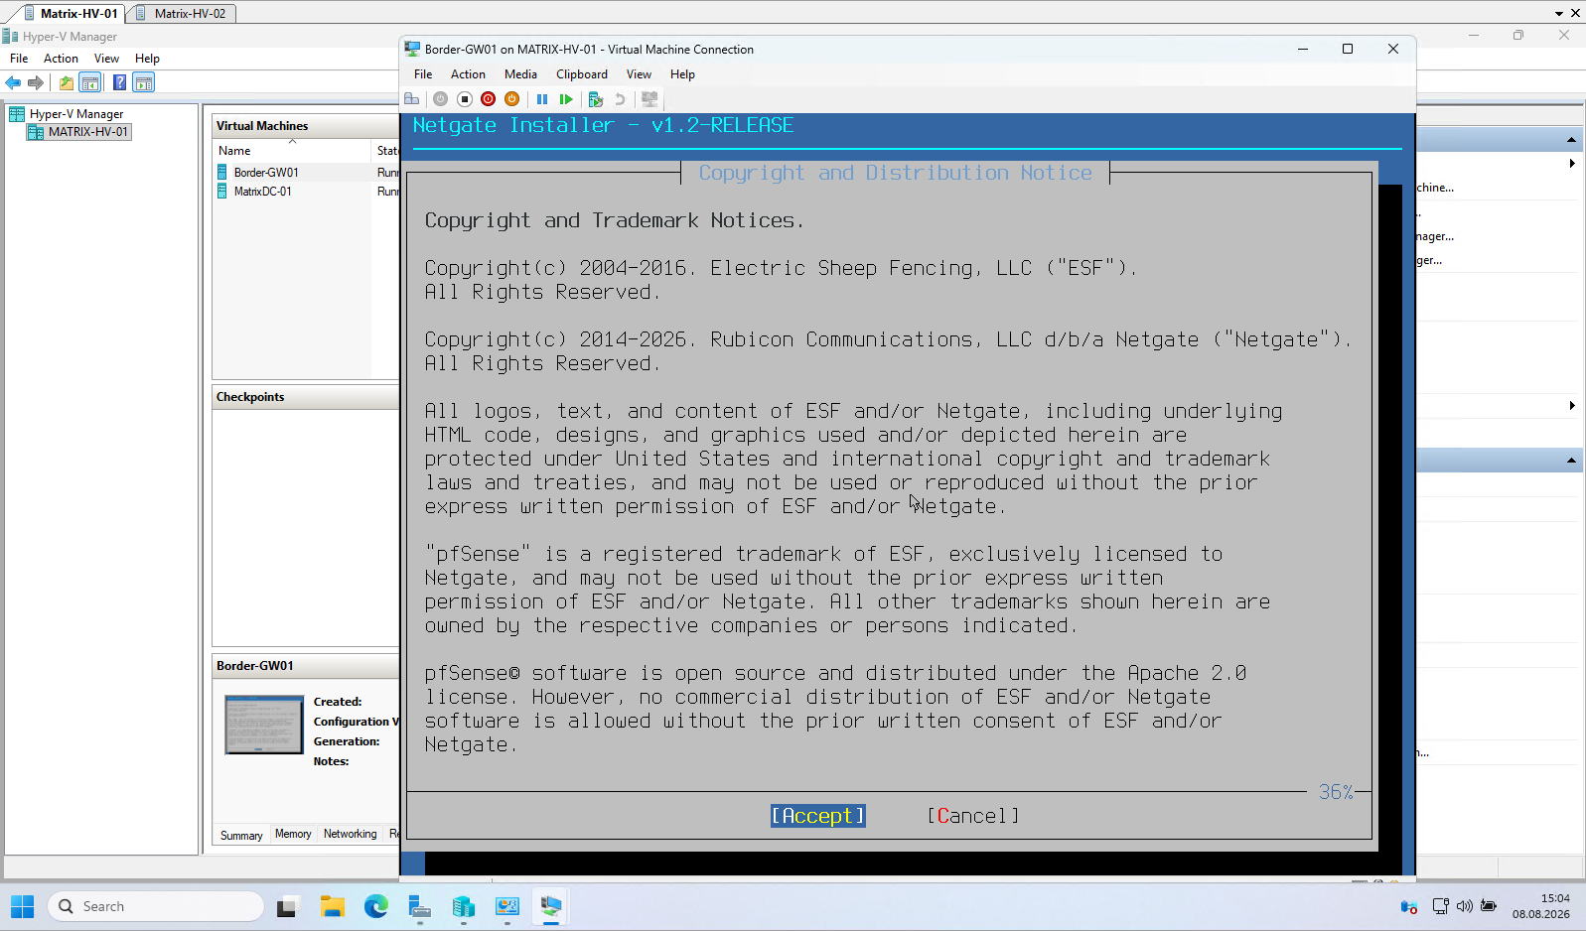The image size is (1586, 931).
Task: Click Ctrl+Alt+Delete icon in VM toolbar
Action: click(x=411, y=99)
